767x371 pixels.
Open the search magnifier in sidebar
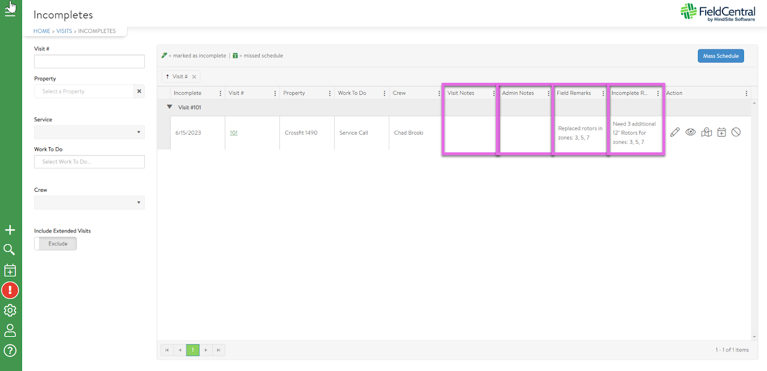click(x=10, y=250)
